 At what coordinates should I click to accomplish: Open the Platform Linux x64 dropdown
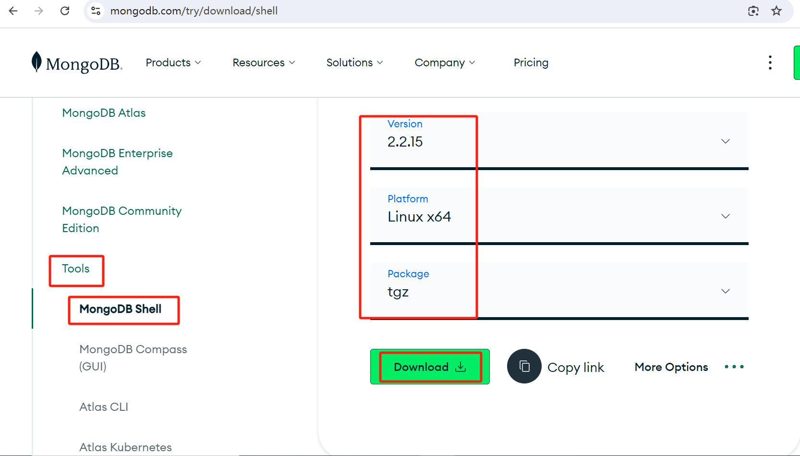tap(559, 216)
